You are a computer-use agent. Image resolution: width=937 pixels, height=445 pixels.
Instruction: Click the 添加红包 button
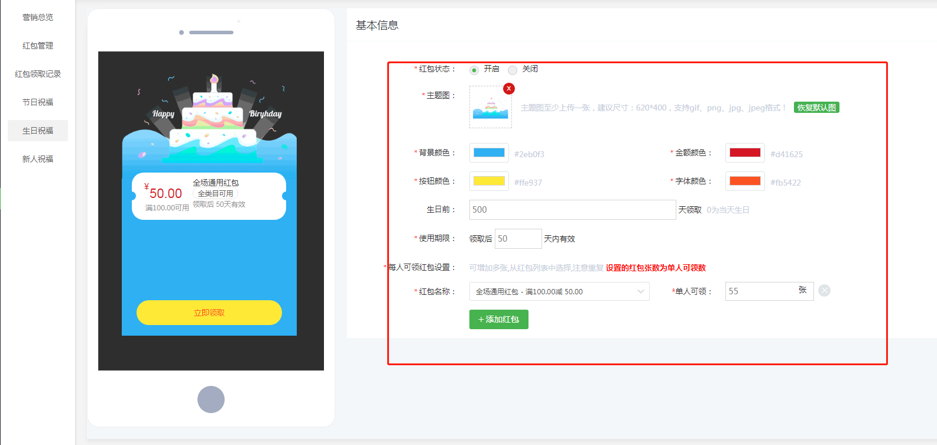pos(499,319)
